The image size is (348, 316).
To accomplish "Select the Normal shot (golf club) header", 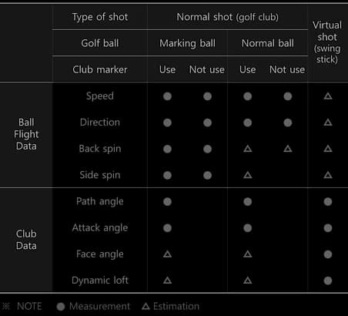I will tap(228, 17).
